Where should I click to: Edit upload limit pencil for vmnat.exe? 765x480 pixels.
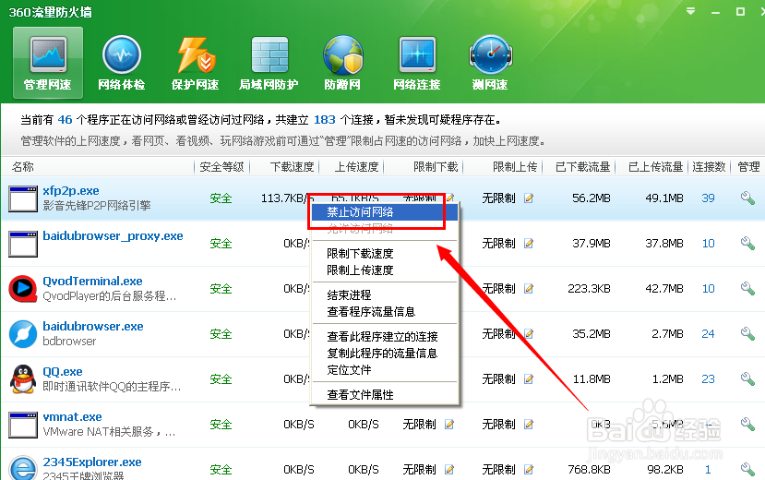(x=529, y=425)
